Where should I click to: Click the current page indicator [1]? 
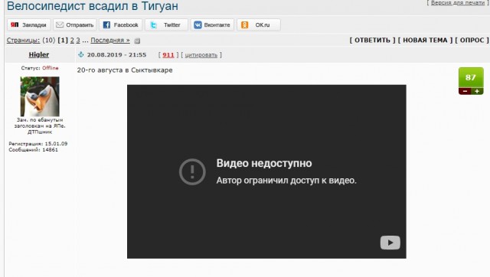pos(63,41)
